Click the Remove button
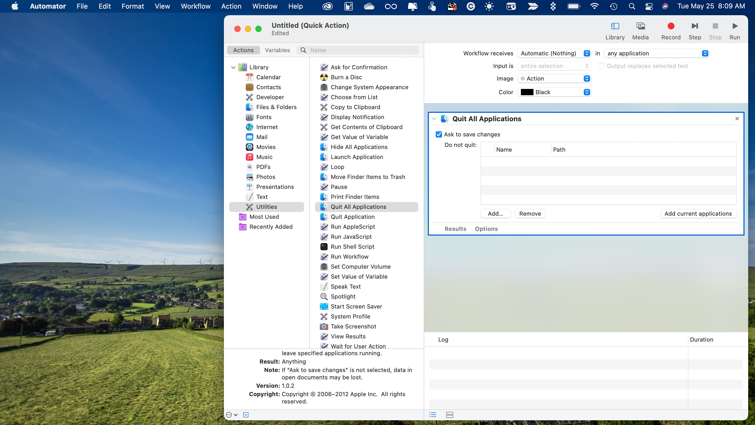The height and width of the screenshot is (425, 755). (x=530, y=214)
